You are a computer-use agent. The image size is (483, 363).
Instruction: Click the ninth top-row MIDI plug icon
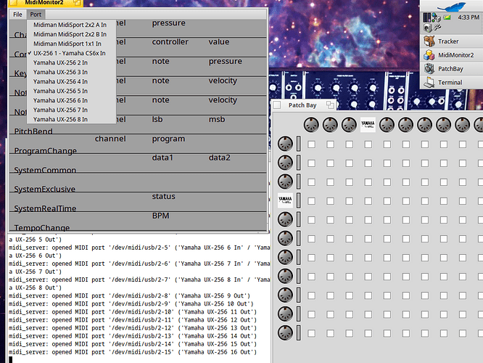coord(463,125)
